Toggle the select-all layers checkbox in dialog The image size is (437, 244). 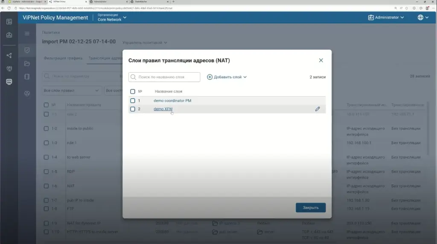point(133,91)
